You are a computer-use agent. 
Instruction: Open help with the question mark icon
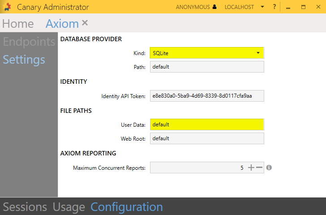pyautogui.click(x=274, y=7)
